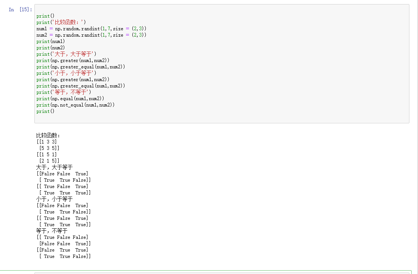Click the final [ True True False]] output line
Image resolution: width=418 pixels, height=274 pixels.
tap(62, 256)
